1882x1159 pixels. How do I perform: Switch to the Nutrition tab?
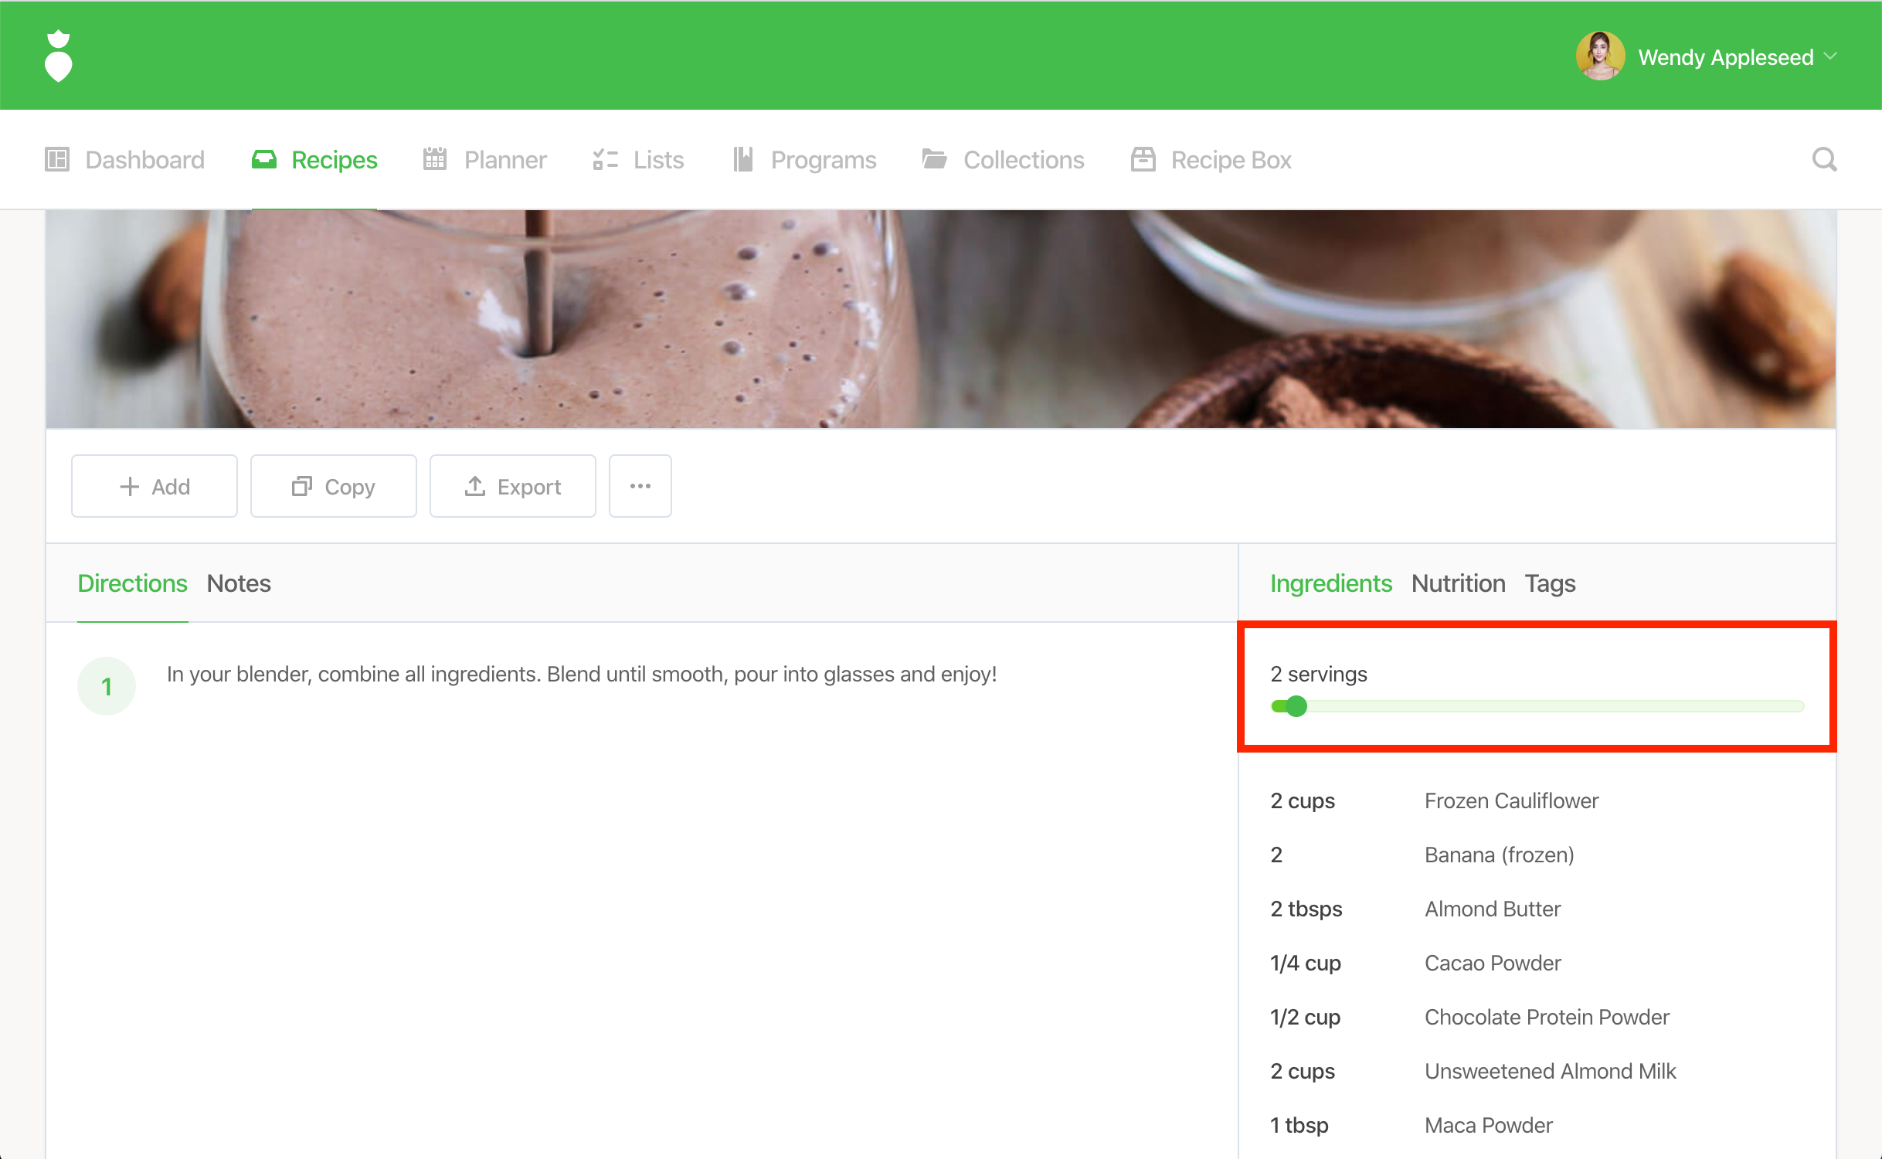[x=1458, y=583]
